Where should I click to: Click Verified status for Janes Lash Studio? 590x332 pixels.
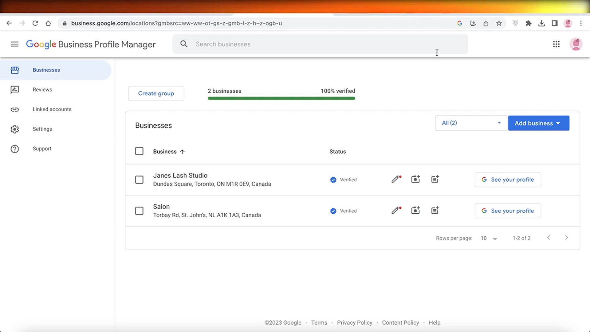click(343, 180)
